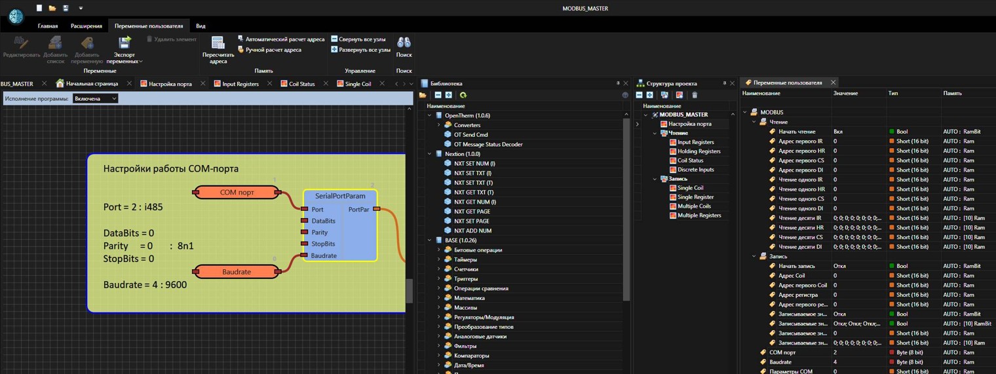Click the save diskette icon in quick access toolbar
Image resolution: width=996 pixels, height=374 pixels.
(x=66, y=8)
